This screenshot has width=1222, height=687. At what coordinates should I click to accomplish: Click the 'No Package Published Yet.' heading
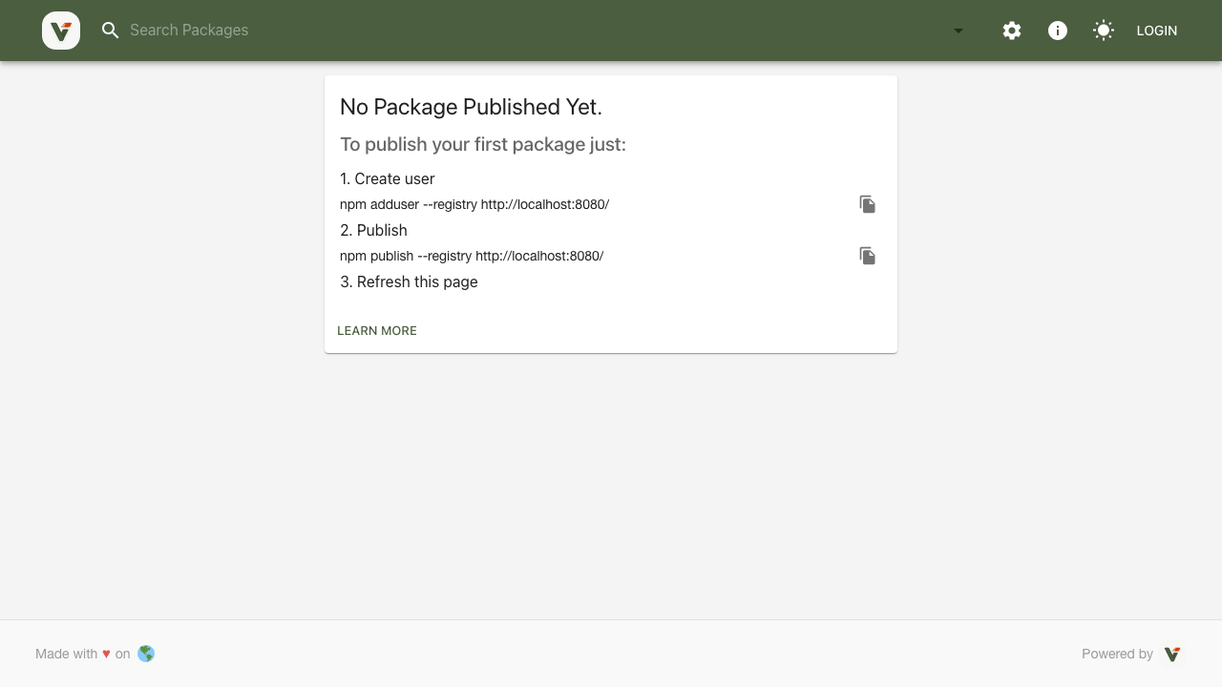tap(471, 107)
